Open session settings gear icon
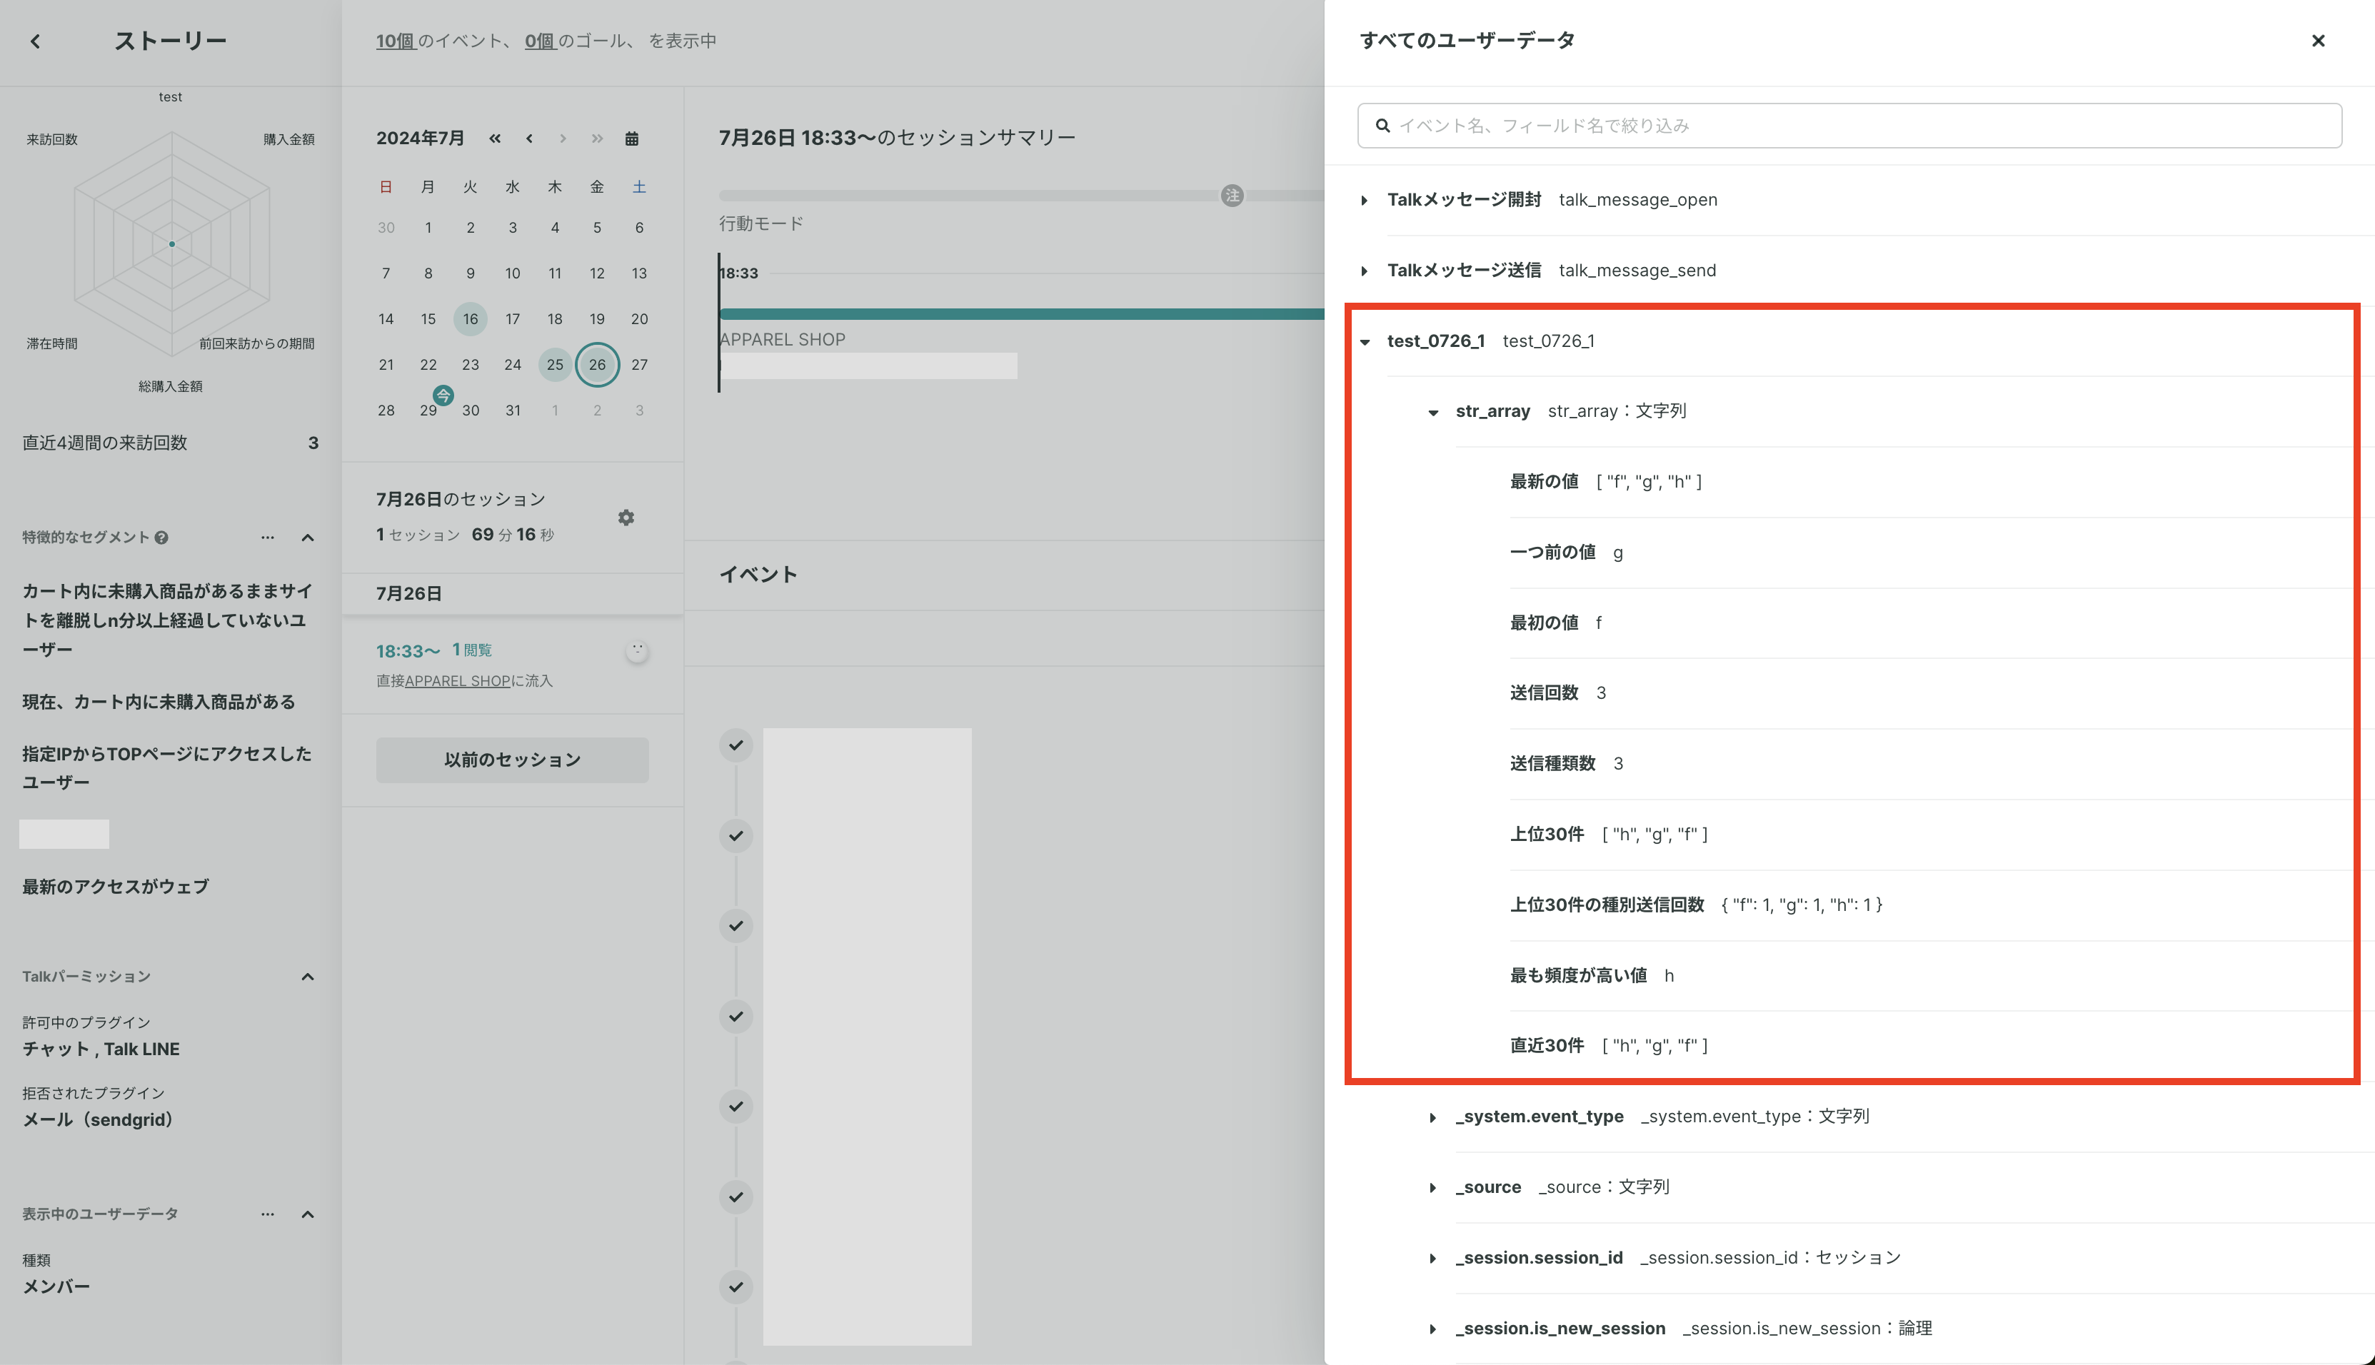This screenshot has width=2375, height=1365. pos(626,518)
